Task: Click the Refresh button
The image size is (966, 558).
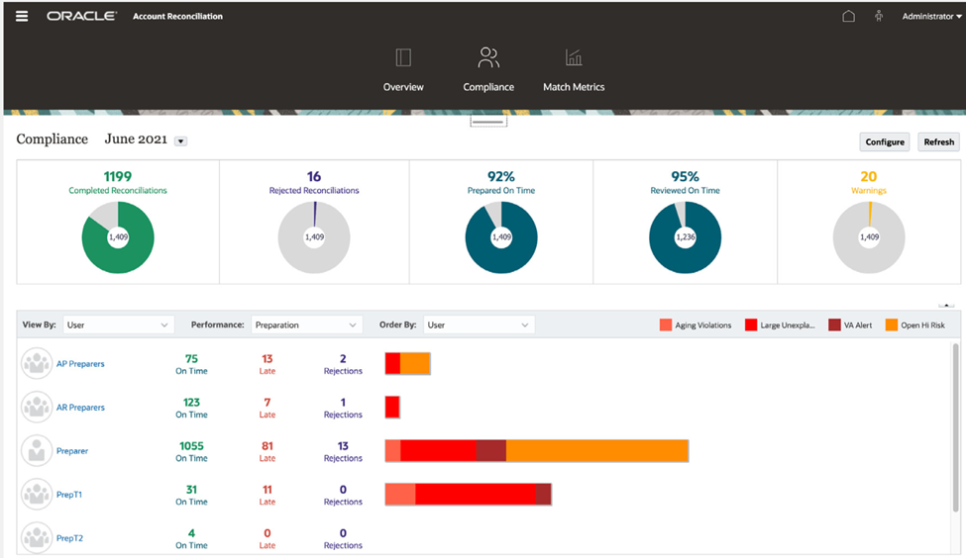Action: (x=938, y=141)
